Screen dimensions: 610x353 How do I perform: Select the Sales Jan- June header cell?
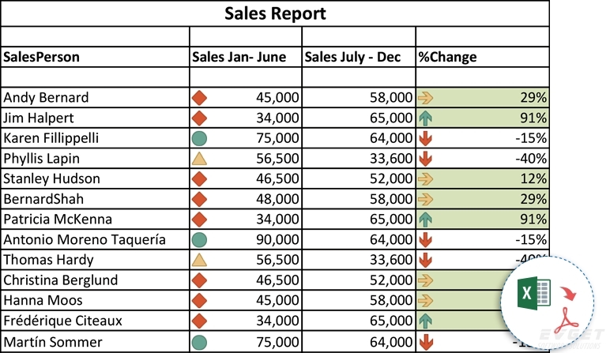click(246, 57)
